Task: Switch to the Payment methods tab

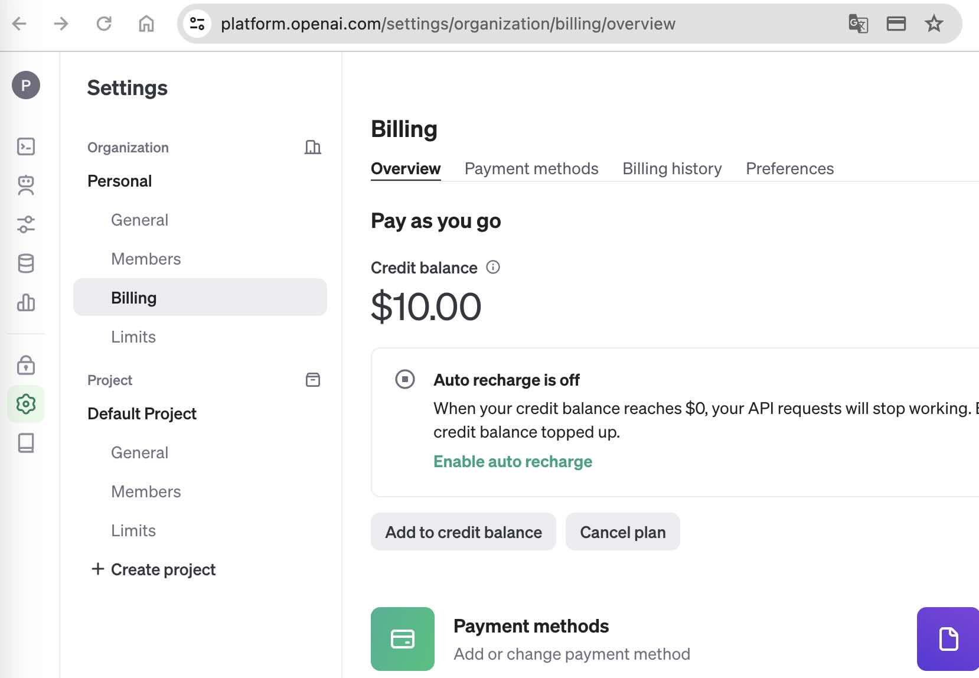Action: pyautogui.click(x=531, y=169)
